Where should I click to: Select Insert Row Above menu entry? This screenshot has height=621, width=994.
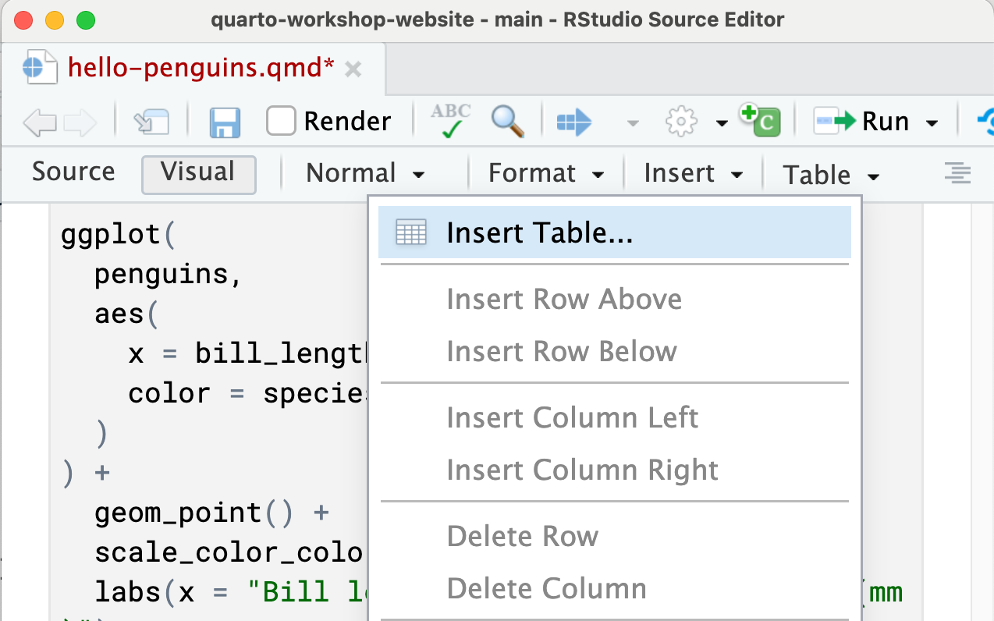pos(615,299)
